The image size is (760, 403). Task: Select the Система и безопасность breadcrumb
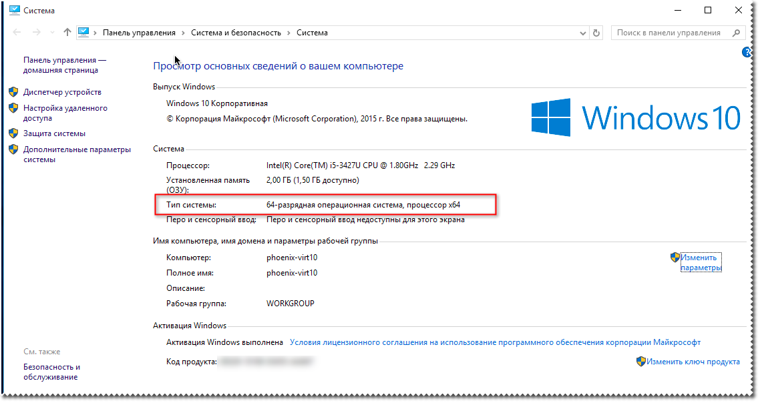click(x=236, y=33)
